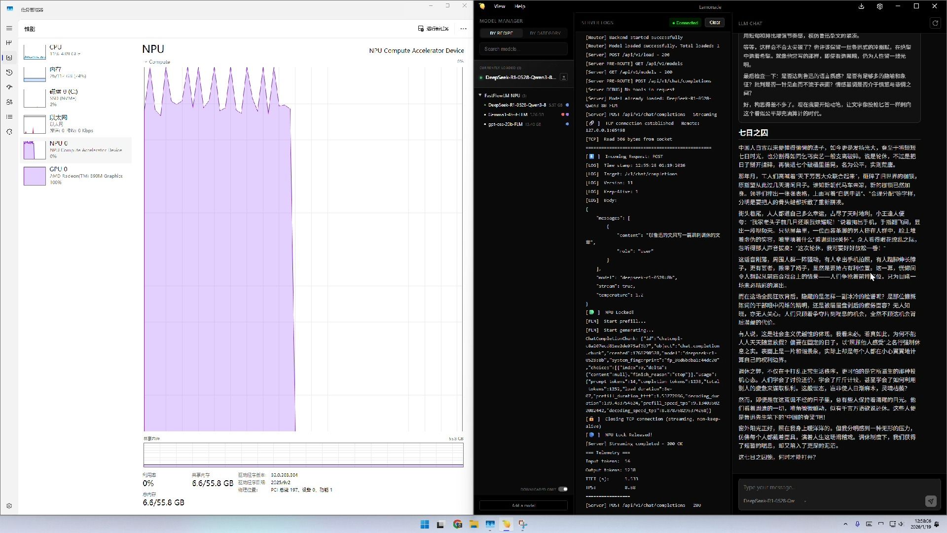Click the Lemonade lemon app logo
Image resolution: width=947 pixels, height=533 pixels.
pyautogui.click(x=482, y=6)
